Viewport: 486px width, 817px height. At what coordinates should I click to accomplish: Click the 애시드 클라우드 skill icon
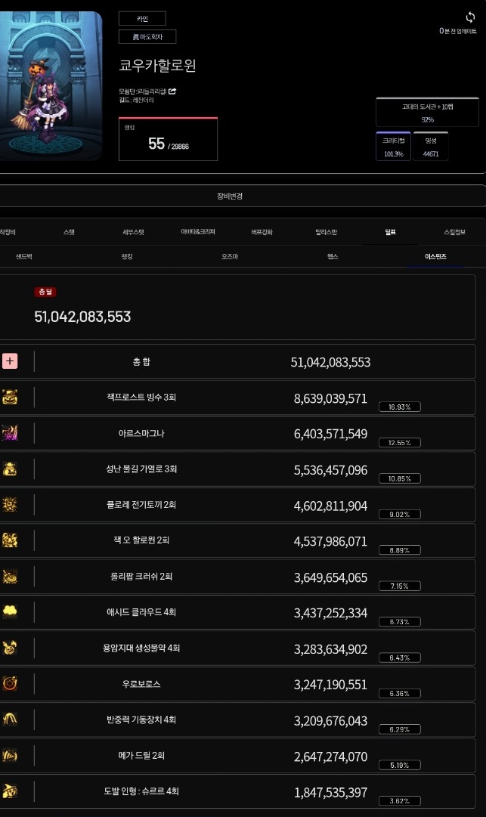[x=10, y=612]
